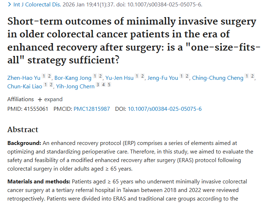Open author Chun-Kai Liao link
Viewport: 270px width, 203px height.
[25, 86]
